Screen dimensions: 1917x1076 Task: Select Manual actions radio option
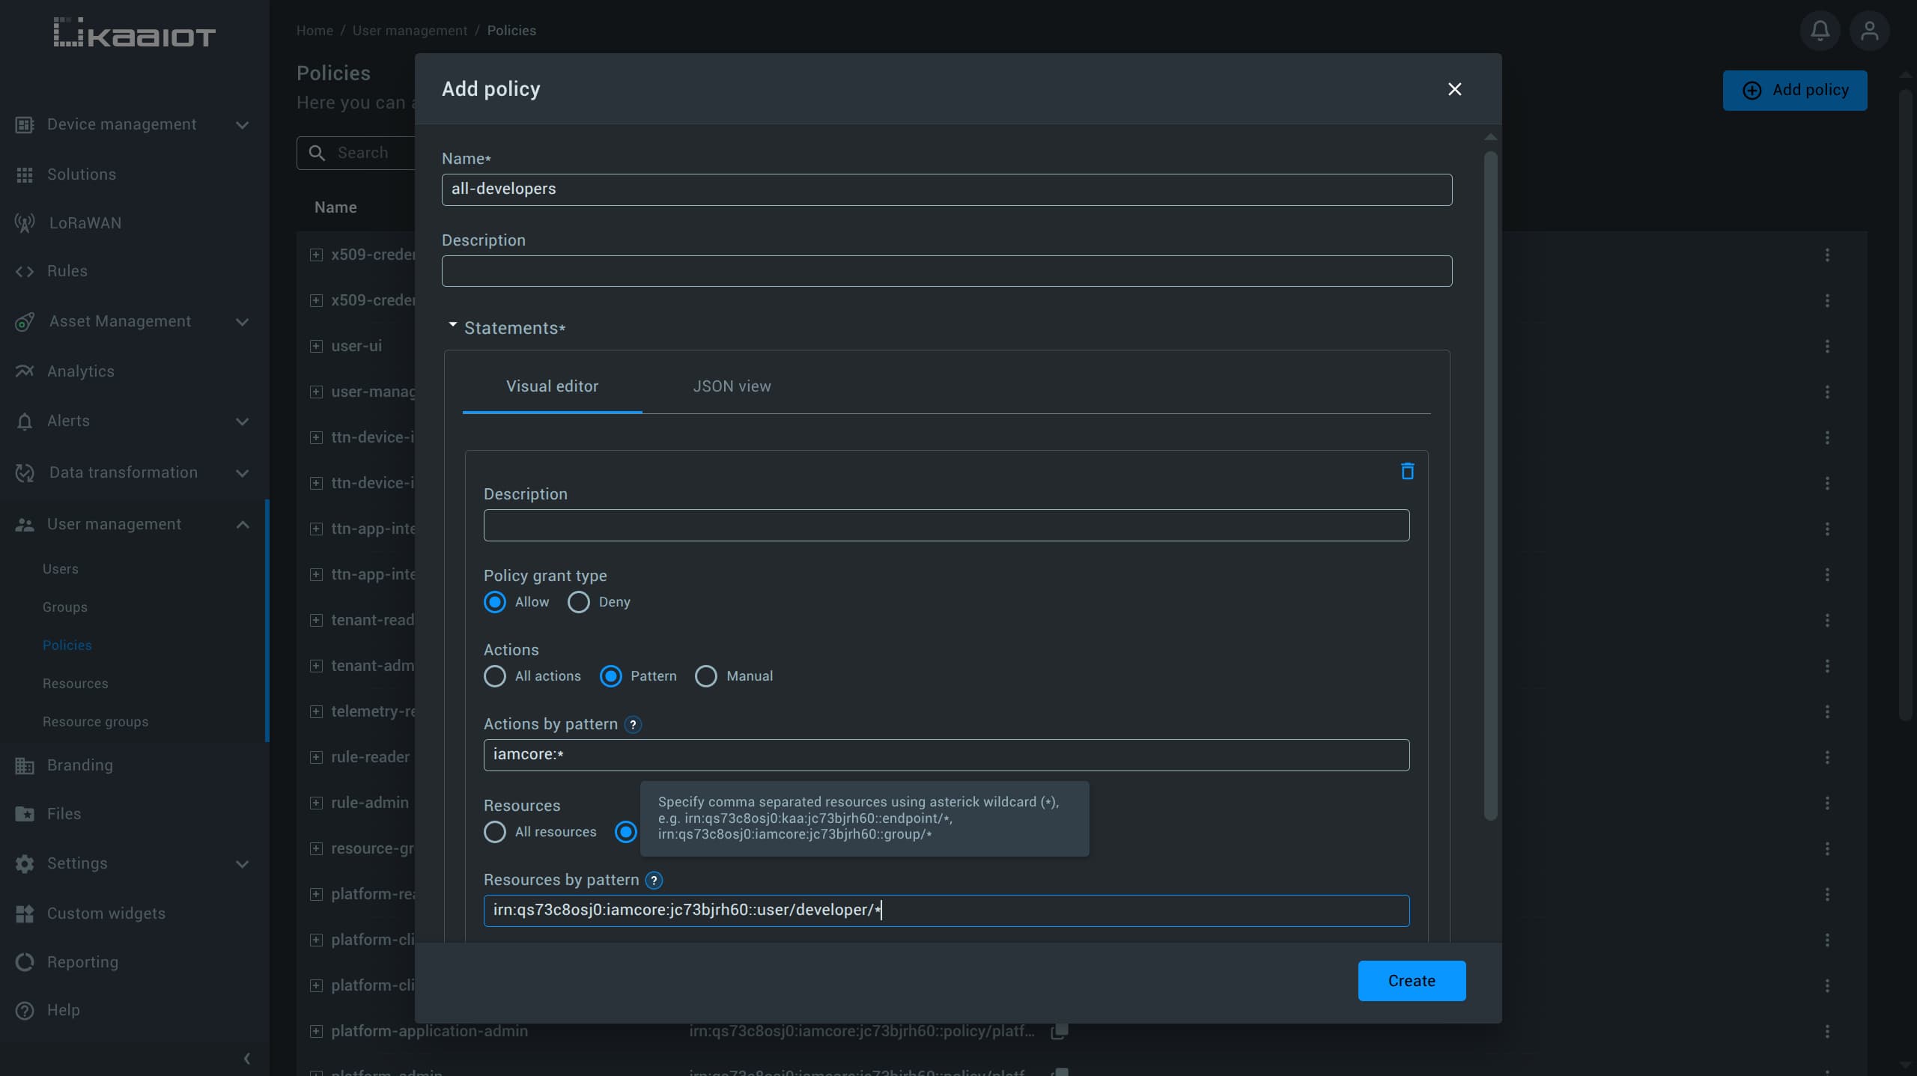pyautogui.click(x=706, y=676)
